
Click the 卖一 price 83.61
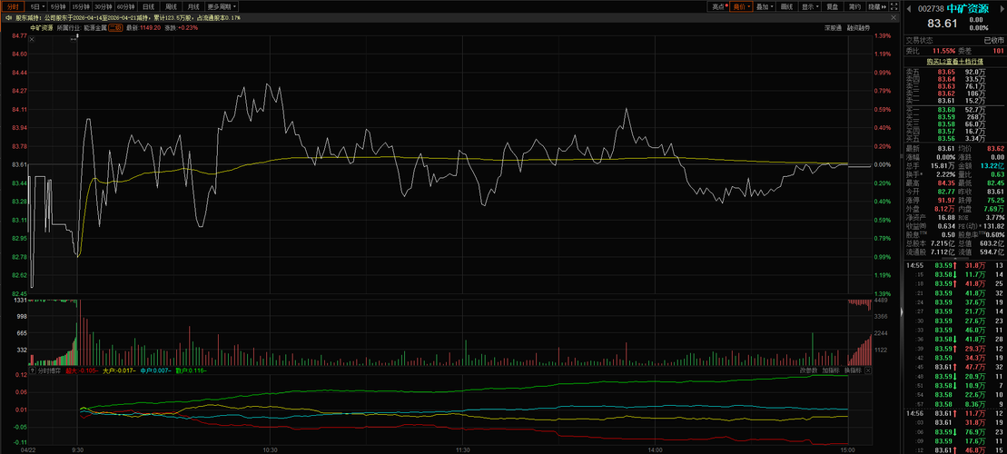[946, 100]
